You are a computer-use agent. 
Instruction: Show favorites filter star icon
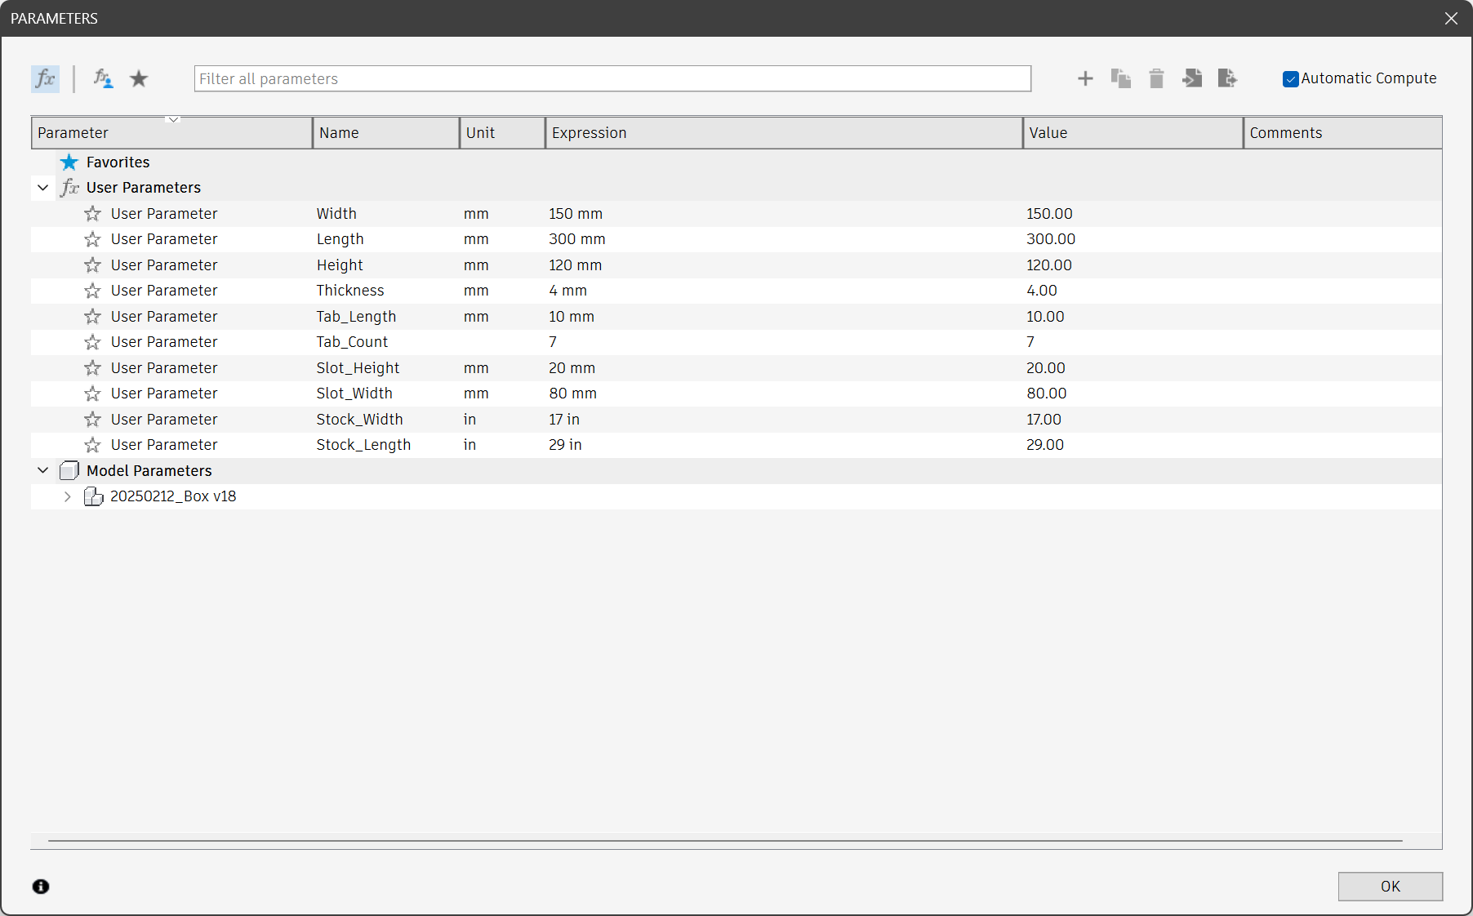pos(139,79)
